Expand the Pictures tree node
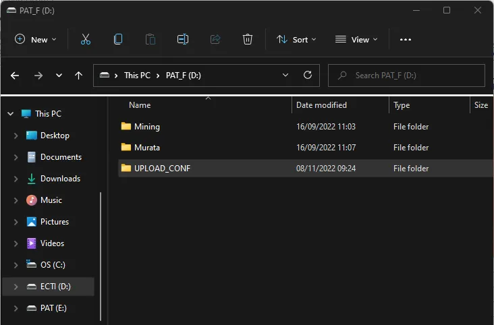Viewport: 494px width, 325px height. pos(16,222)
